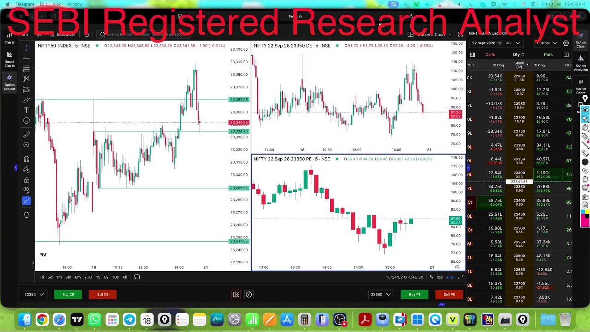590x332 pixels.
Task: Select the trend line drawing tool
Action: tap(26, 58)
